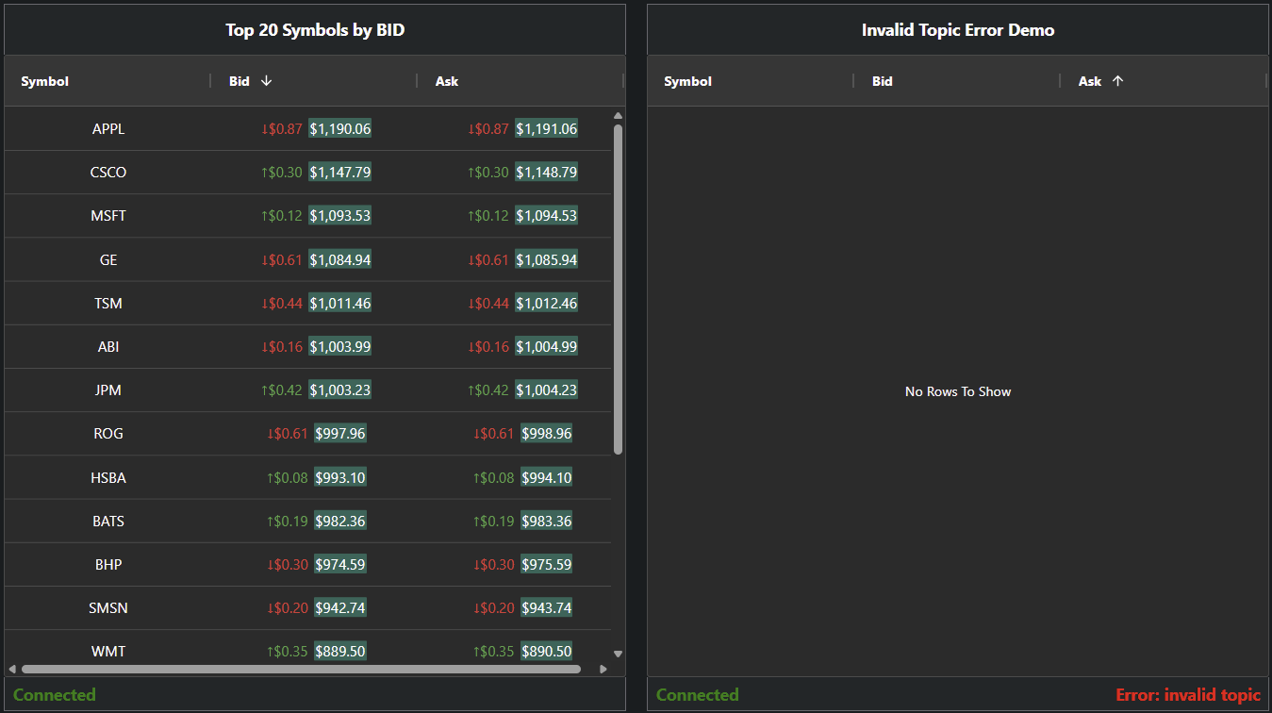Select the APPL symbol row

coord(108,129)
